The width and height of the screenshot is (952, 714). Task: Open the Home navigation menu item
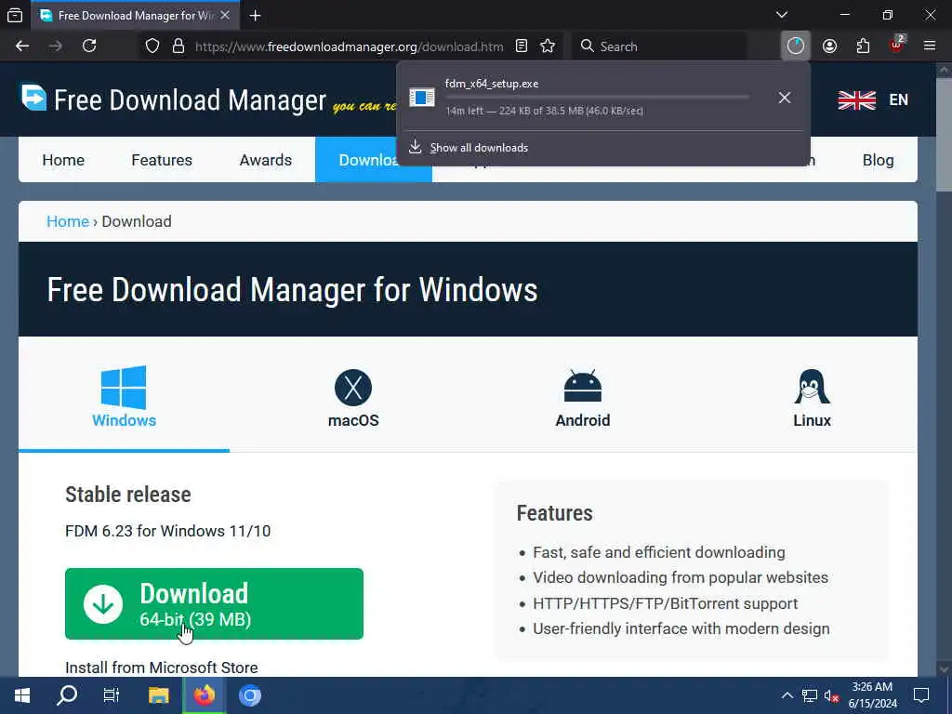point(63,160)
